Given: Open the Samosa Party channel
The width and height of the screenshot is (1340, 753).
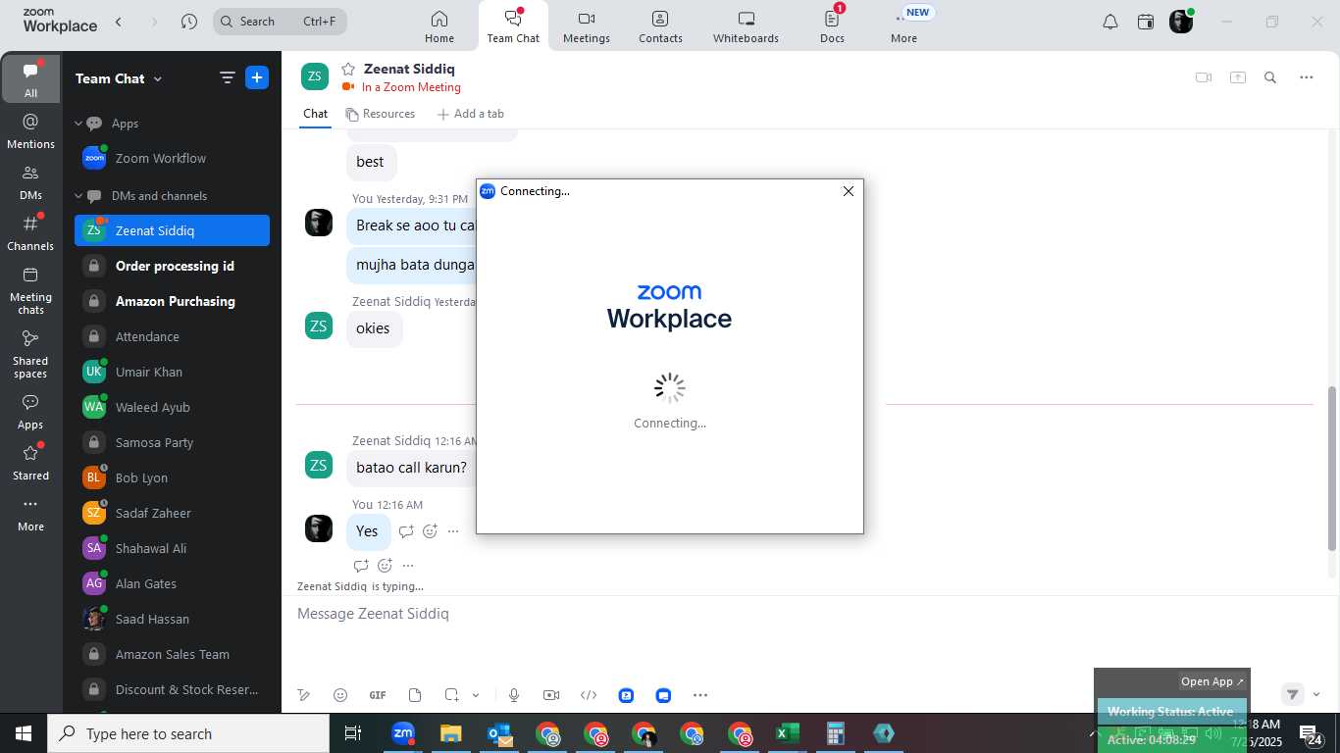Looking at the screenshot, I should coord(172,442).
